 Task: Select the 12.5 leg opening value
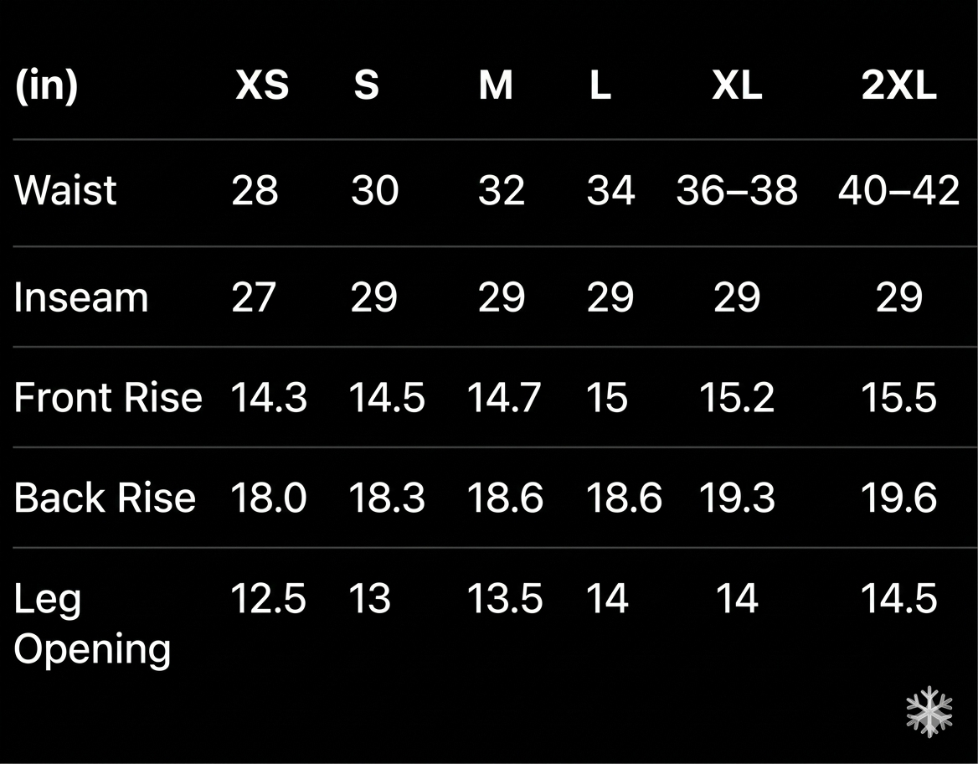coord(268,599)
